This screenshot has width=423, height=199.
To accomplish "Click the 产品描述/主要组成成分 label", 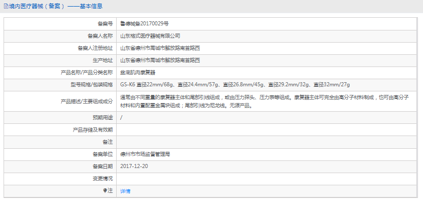I will [87, 102].
